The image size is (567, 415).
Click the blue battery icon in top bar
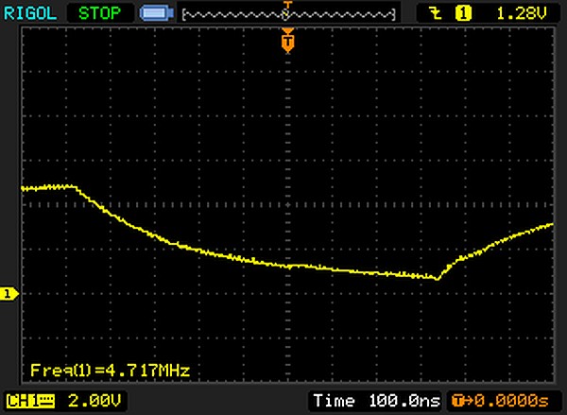click(153, 14)
